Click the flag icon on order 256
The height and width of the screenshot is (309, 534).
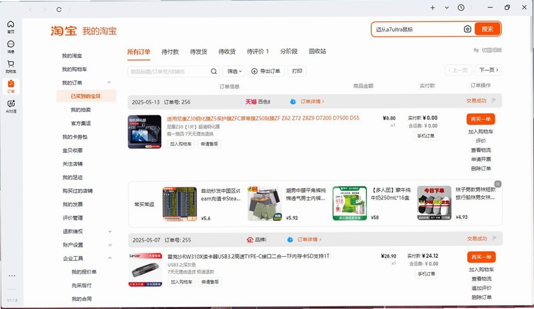494,101
